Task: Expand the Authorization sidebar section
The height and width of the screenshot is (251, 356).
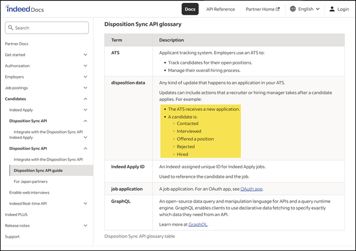Action: click(x=86, y=66)
